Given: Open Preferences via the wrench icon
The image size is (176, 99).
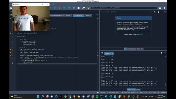Looking at the screenshot, I should pos(84,8).
